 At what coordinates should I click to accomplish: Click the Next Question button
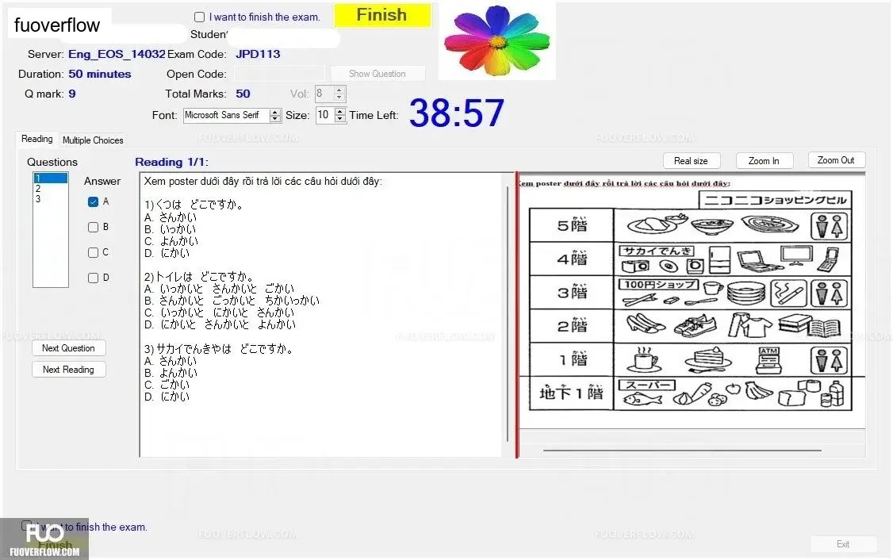pos(69,348)
